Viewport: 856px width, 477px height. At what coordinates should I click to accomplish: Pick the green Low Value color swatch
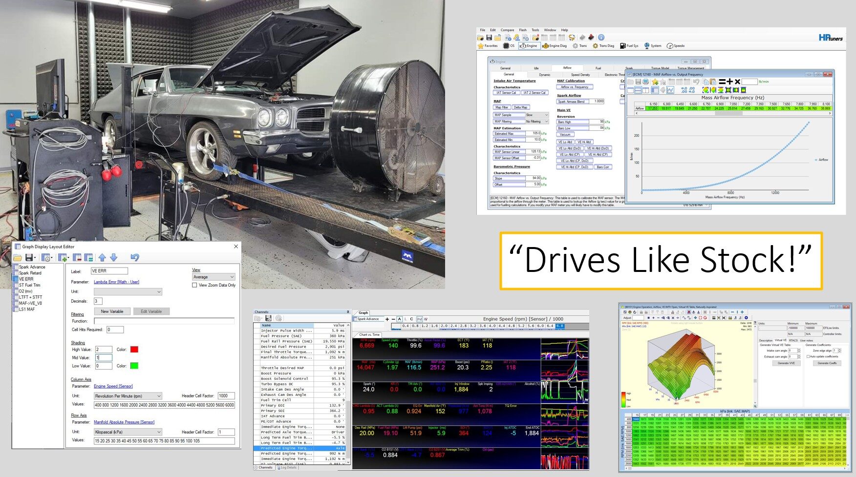134,366
